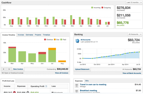
Task: Click the green Incoming legend swatch
Action: pos(92,7)
